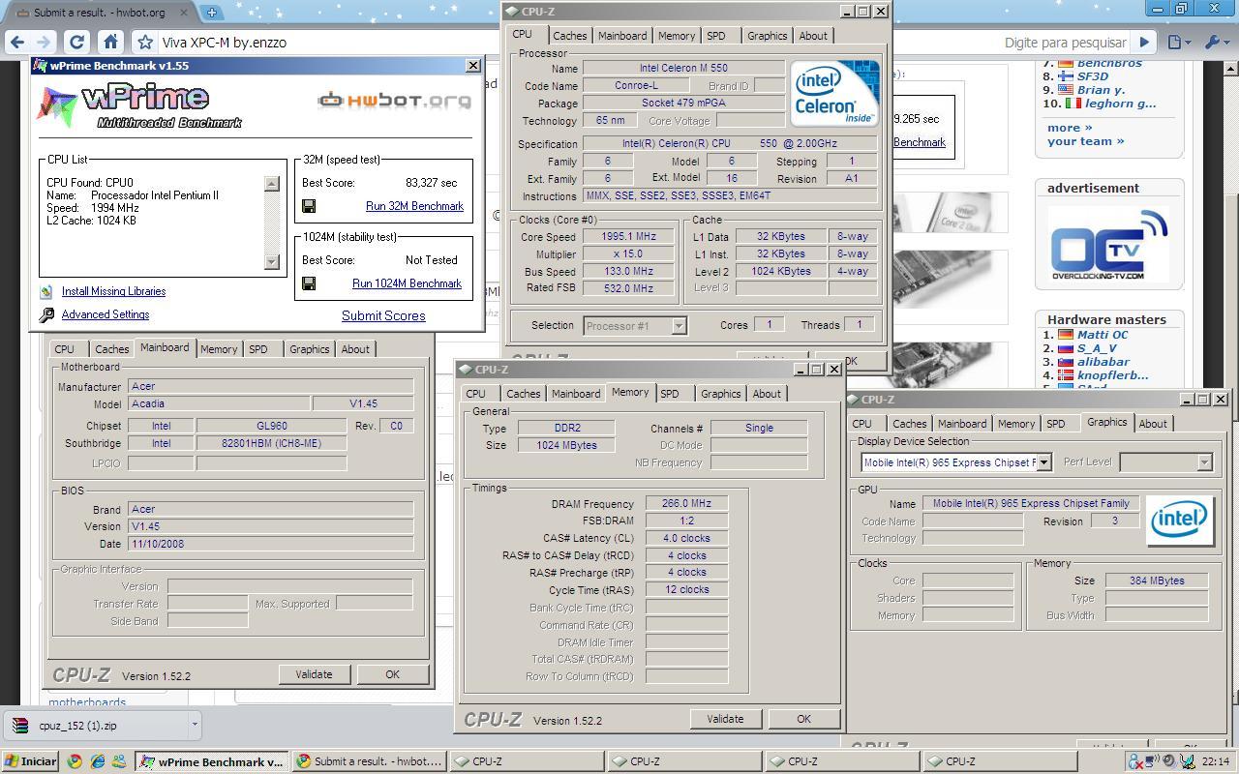This screenshot has height=774, width=1239.
Task: Select CPU tab in Memory CPU-Z window
Action: (475, 394)
